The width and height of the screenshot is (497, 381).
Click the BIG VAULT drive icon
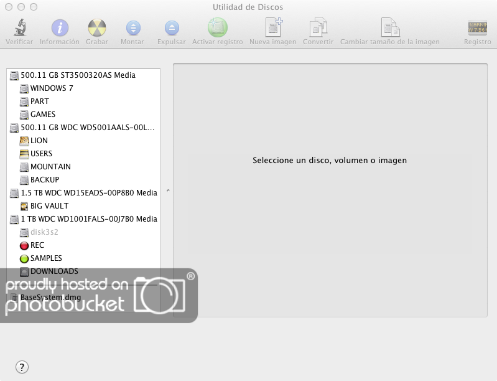[x=24, y=206]
